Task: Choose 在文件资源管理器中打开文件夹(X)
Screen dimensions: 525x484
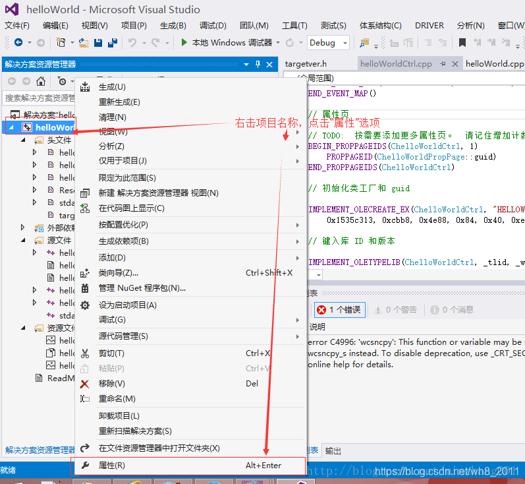Action: point(190,448)
